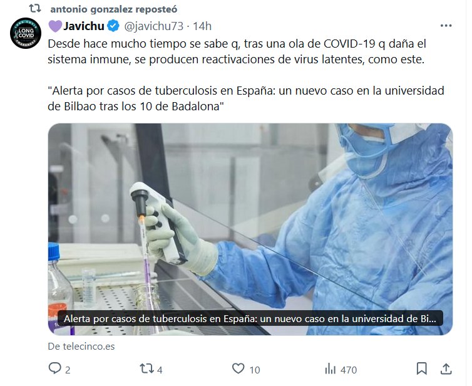Click the reply count number 2
Viewport: 472px width, 386px height.
click(68, 370)
